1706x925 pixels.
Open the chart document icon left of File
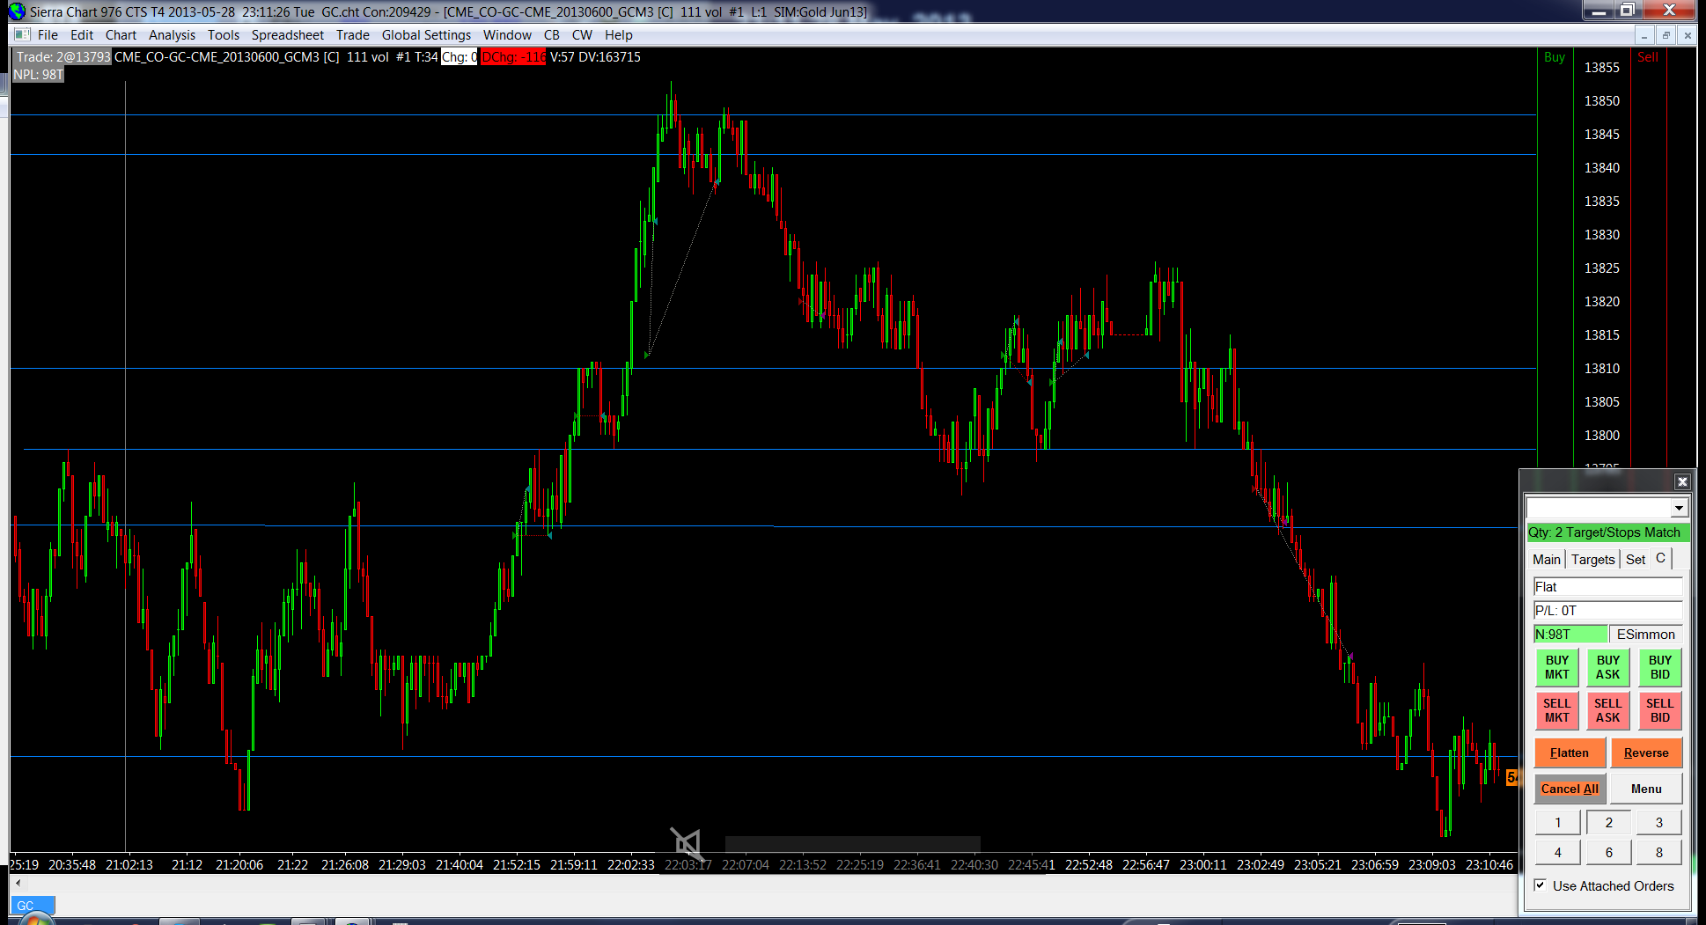pos(22,35)
